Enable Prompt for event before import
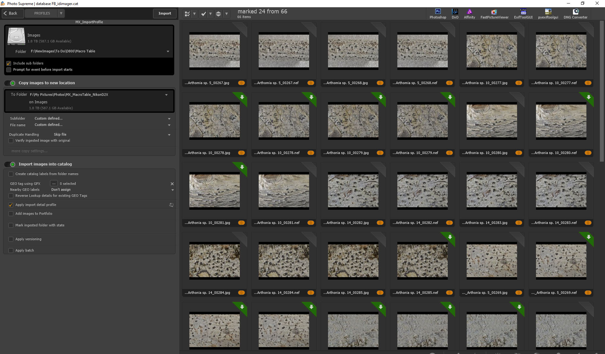This screenshot has height=354, width=605. [9, 70]
